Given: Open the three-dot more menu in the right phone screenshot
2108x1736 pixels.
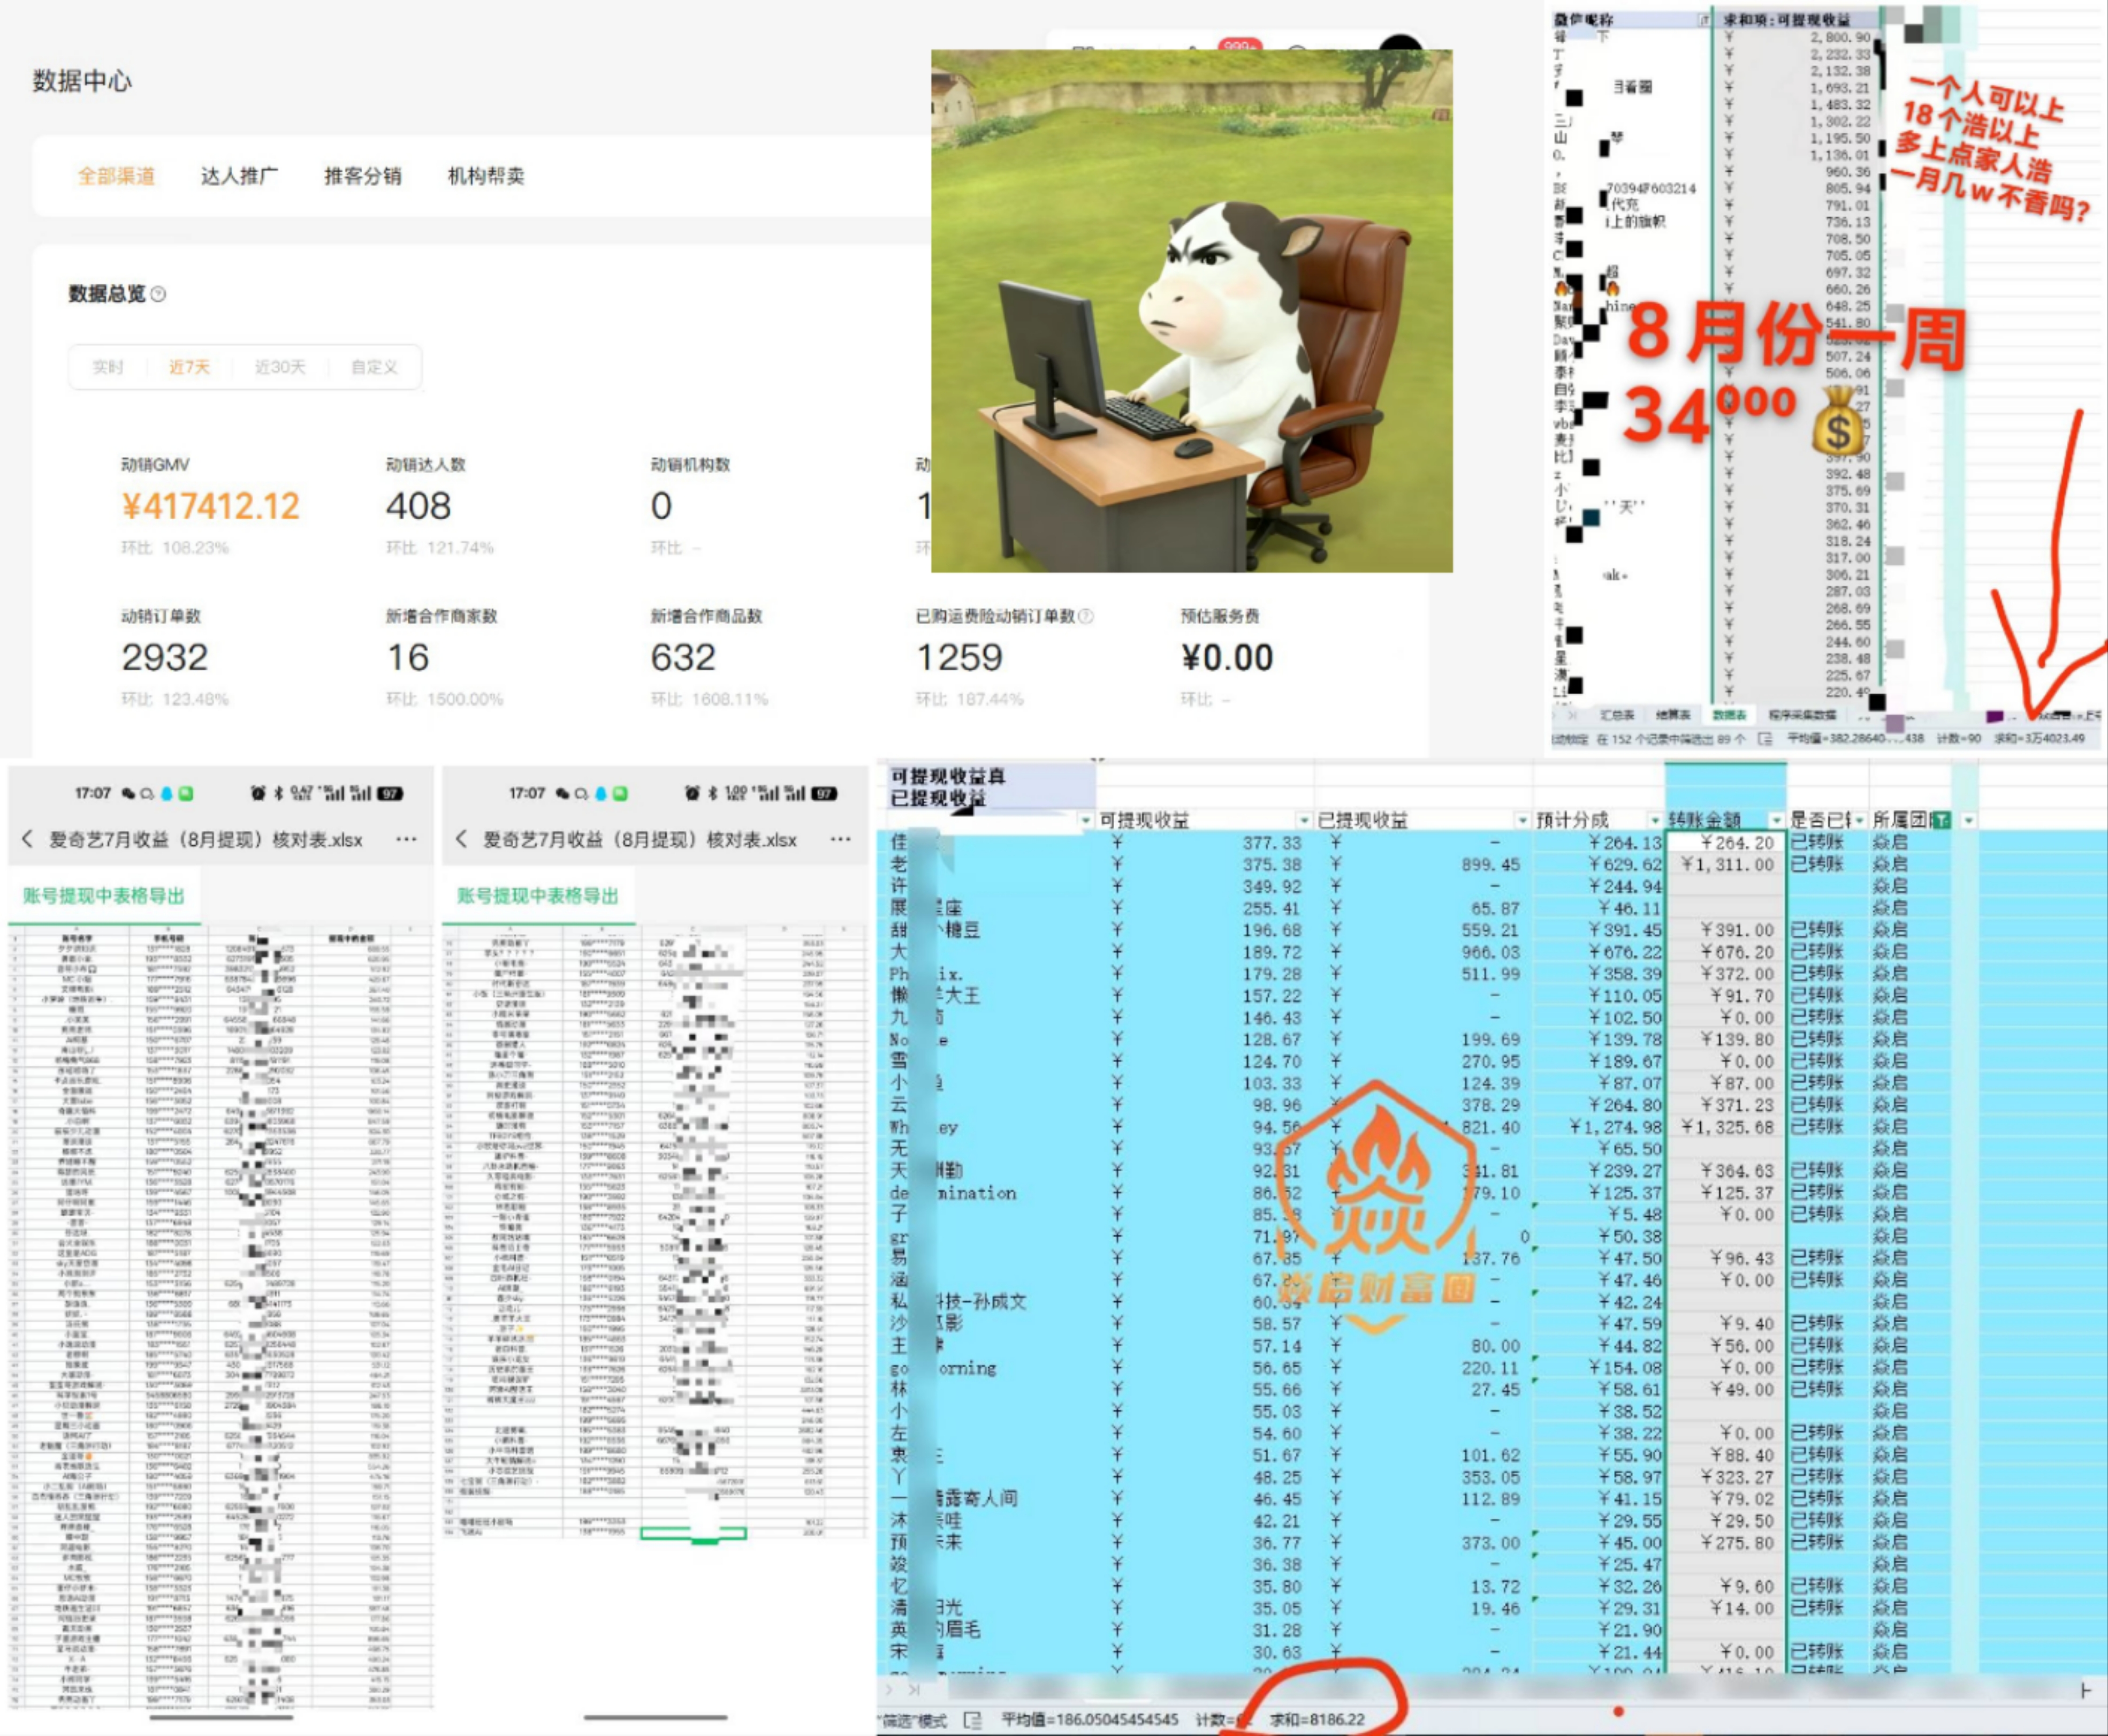Looking at the screenshot, I should tap(841, 839).
